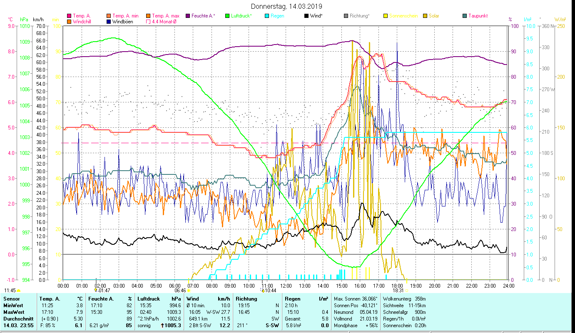Click the 649.1 km wind run value
This screenshot has height=333, width=575.
coord(199,319)
